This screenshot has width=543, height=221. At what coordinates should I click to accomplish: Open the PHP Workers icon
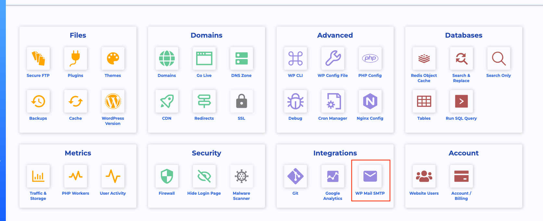(76, 176)
